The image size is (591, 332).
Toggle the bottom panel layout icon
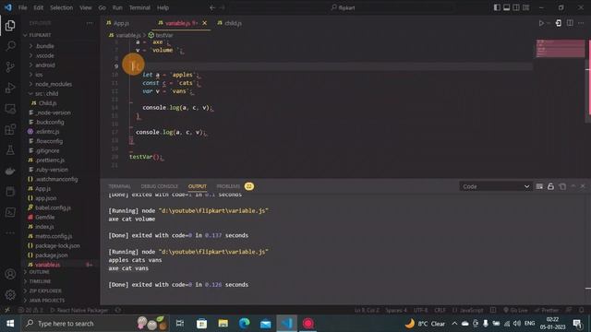click(507, 7)
